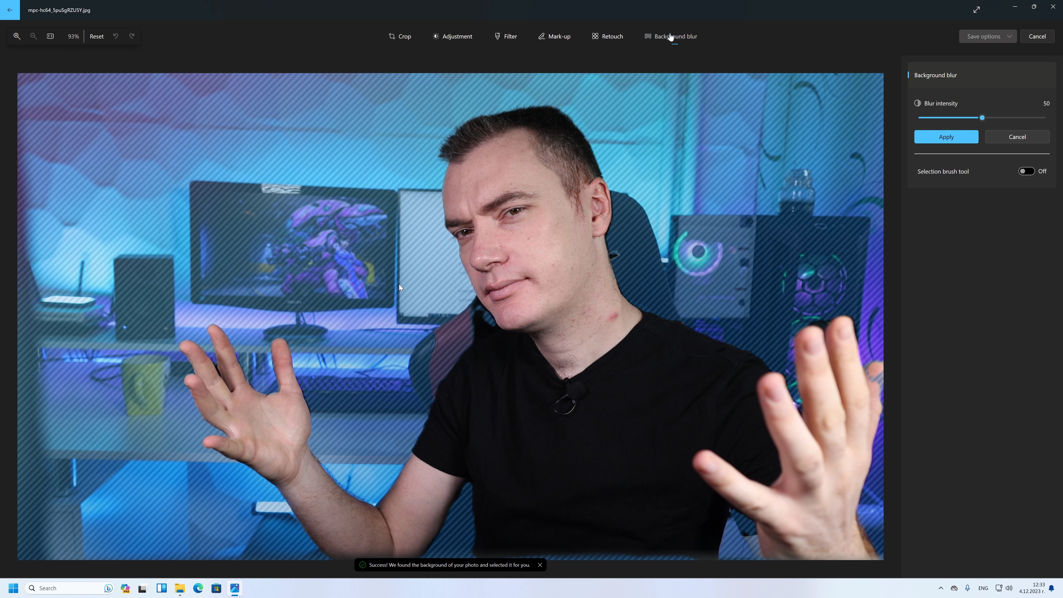Image resolution: width=1063 pixels, height=598 pixels.
Task: Open Bing chat icon in search box
Action: 108,588
